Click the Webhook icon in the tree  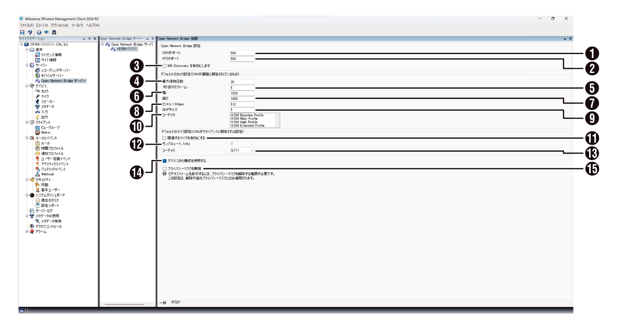pyautogui.click(x=38, y=174)
